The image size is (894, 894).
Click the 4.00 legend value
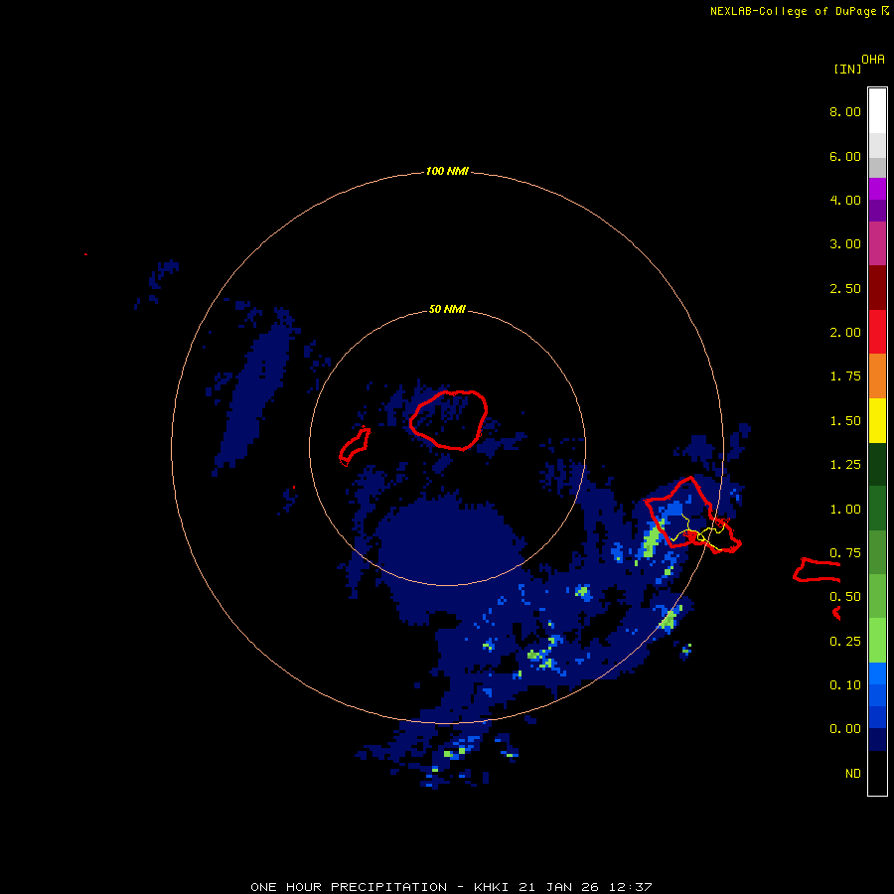click(x=845, y=200)
